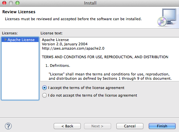This screenshot has height=132, width=179.
Task: Click the install wizard computer and disc icon
Action: (x=167, y=18)
